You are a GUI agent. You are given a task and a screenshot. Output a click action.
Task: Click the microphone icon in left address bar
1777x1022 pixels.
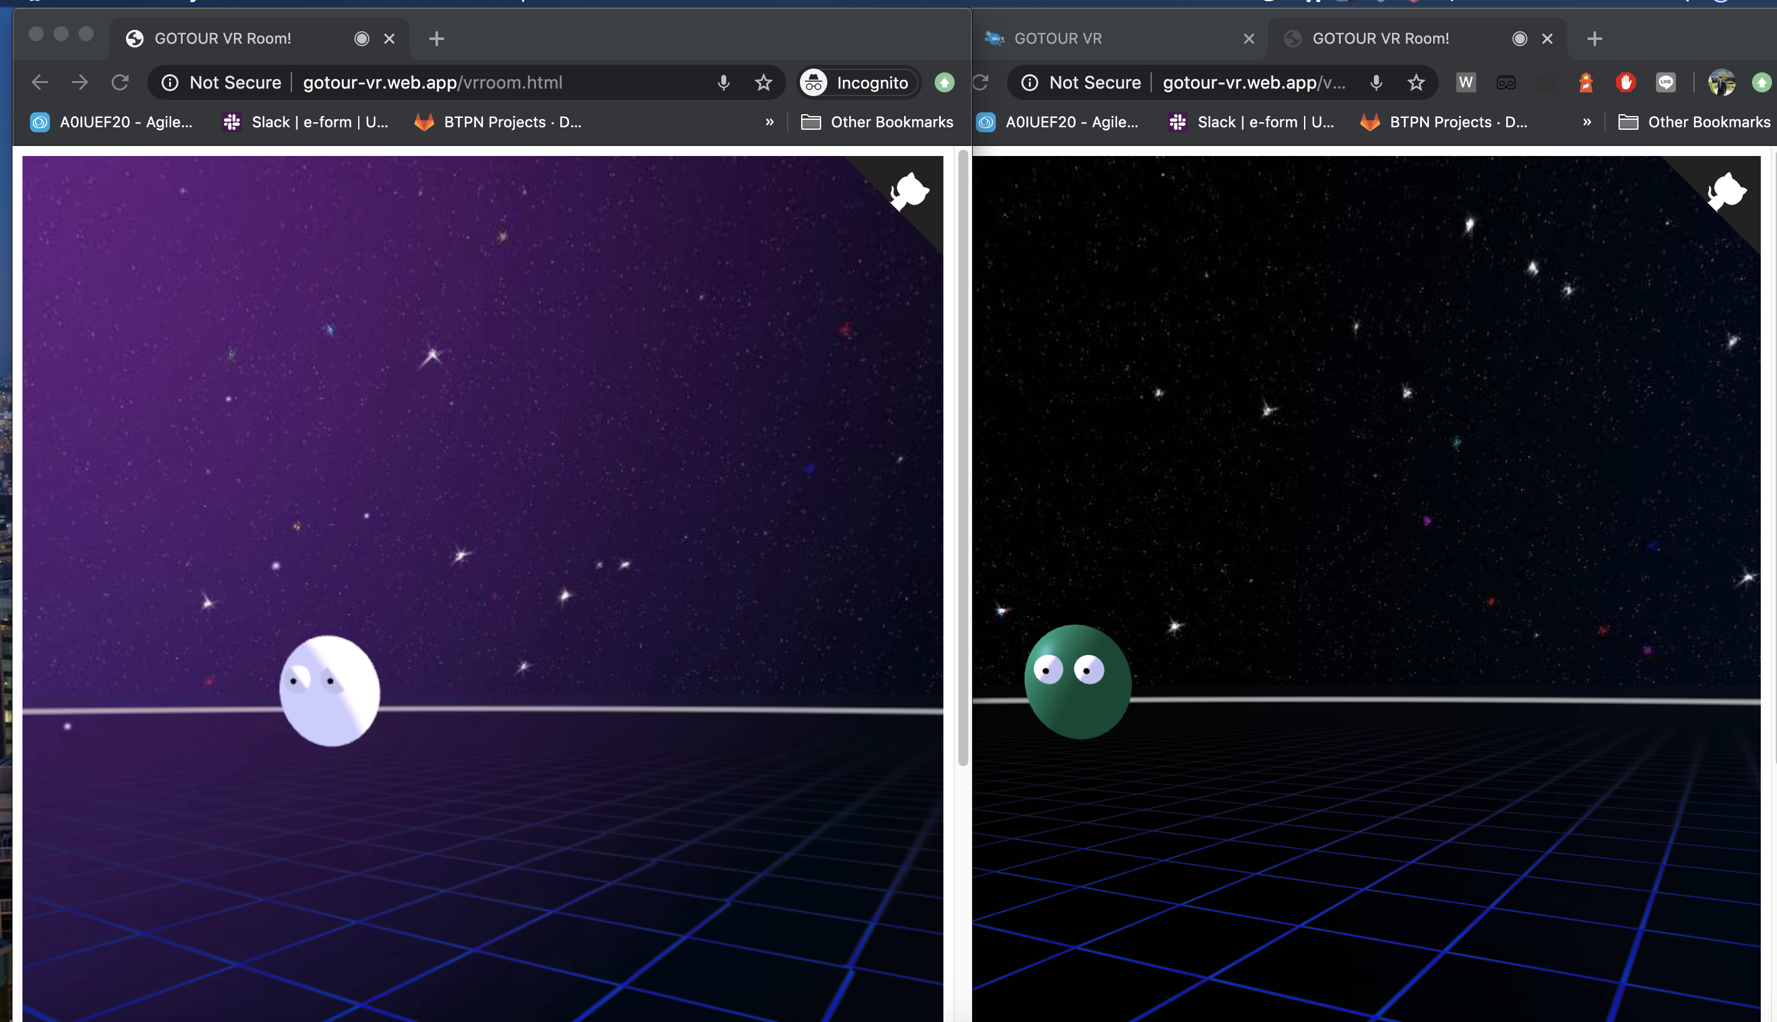724,83
